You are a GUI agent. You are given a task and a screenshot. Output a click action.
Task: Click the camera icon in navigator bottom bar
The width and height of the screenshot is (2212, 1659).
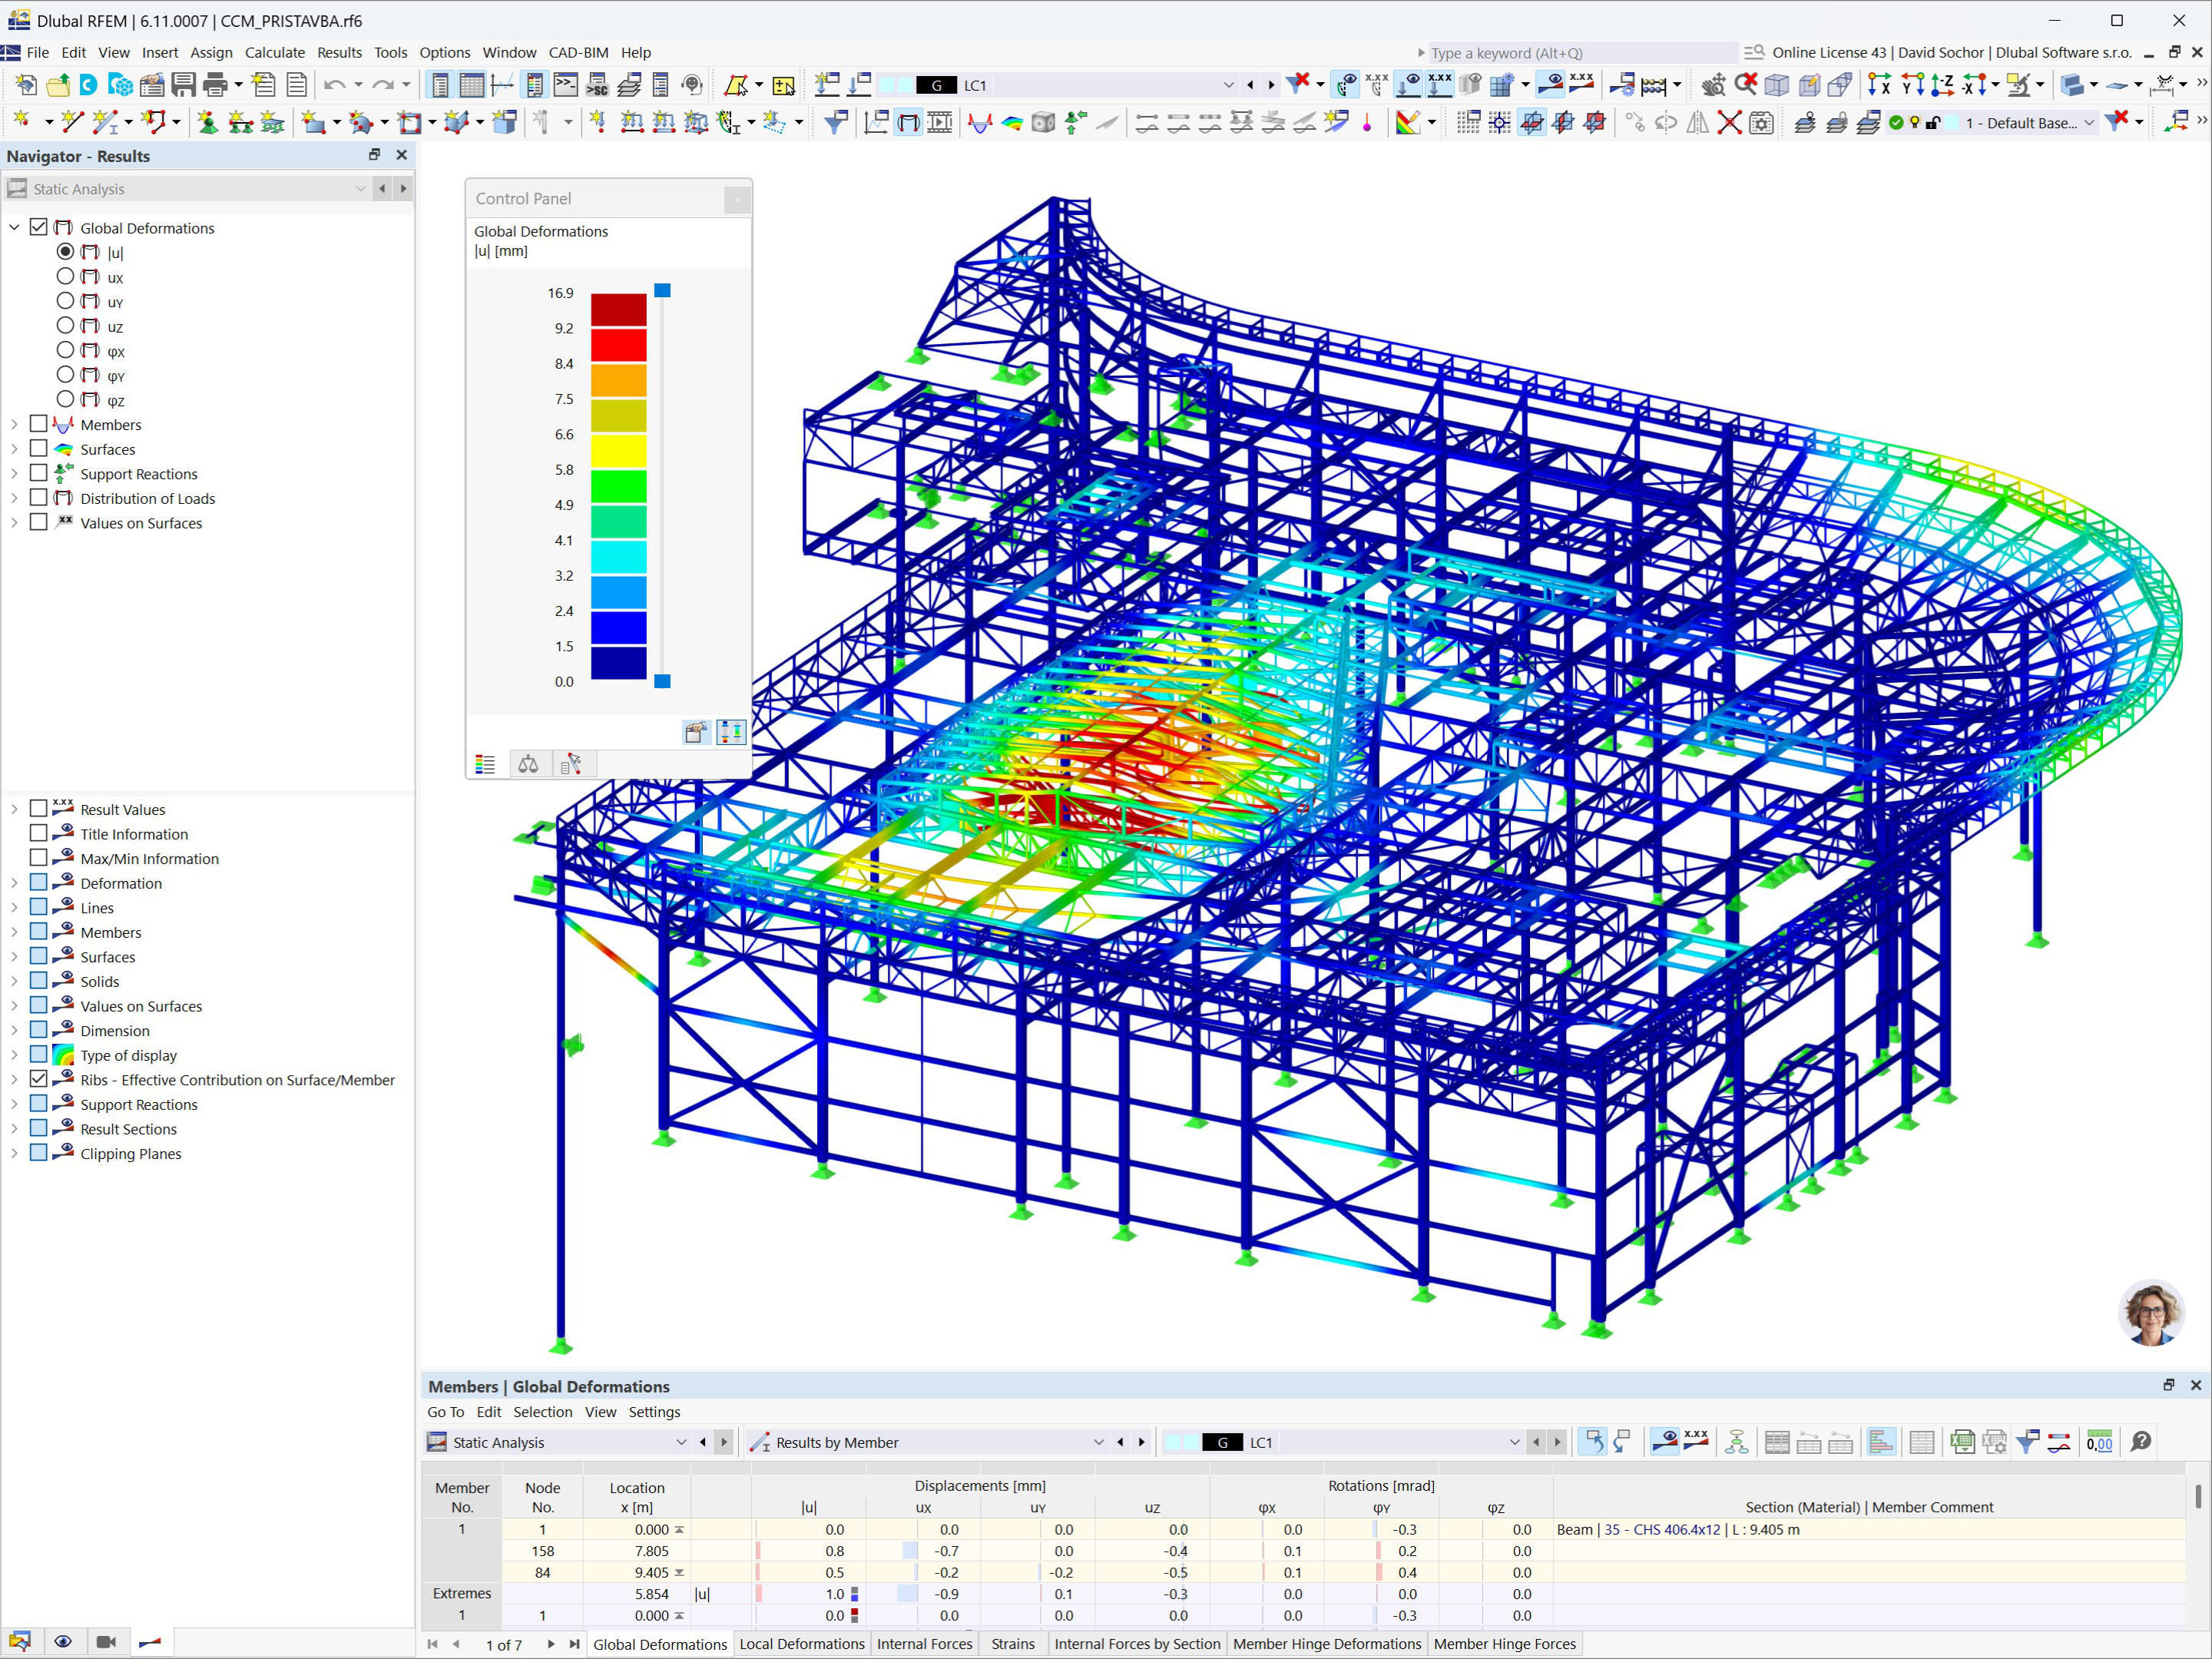[106, 1642]
